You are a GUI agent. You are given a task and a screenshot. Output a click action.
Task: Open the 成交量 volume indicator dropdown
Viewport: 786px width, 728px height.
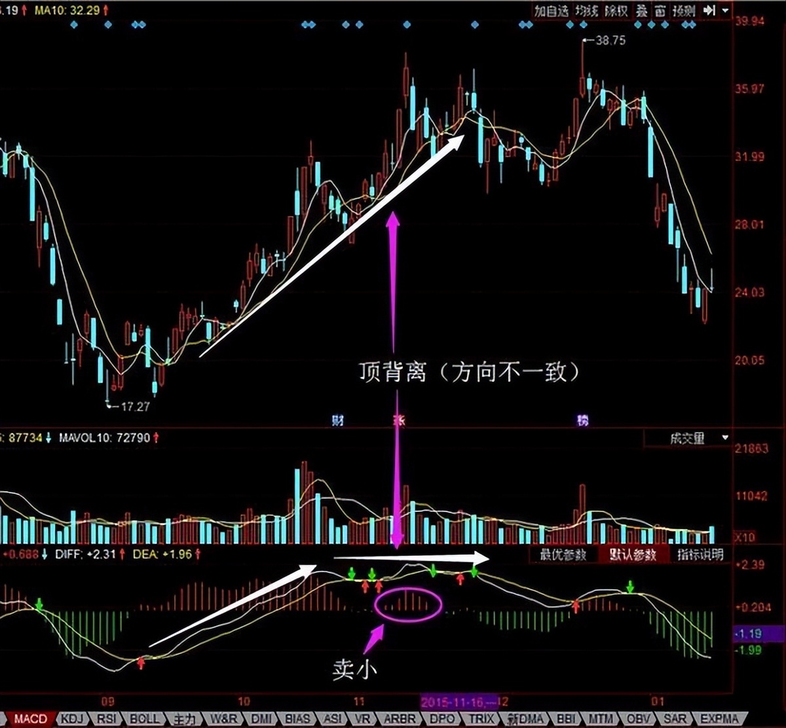tap(688, 438)
